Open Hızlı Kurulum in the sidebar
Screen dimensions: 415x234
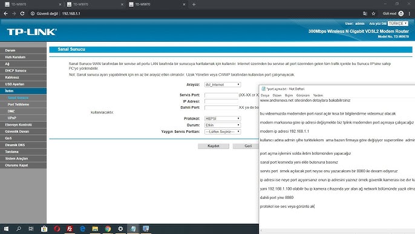click(x=23, y=57)
